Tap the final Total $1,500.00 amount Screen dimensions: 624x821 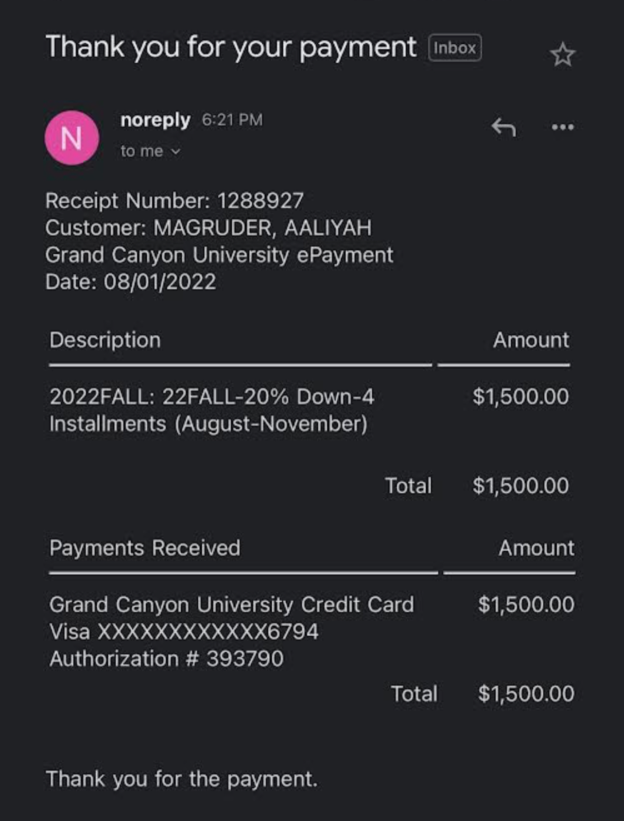(526, 694)
